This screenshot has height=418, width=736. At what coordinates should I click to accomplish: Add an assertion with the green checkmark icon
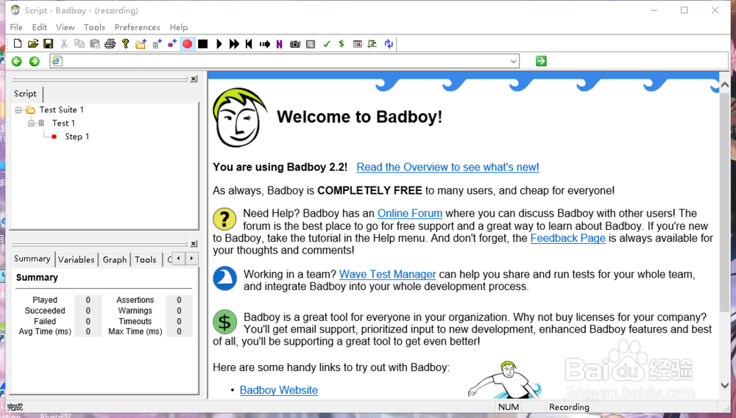[327, 44]
